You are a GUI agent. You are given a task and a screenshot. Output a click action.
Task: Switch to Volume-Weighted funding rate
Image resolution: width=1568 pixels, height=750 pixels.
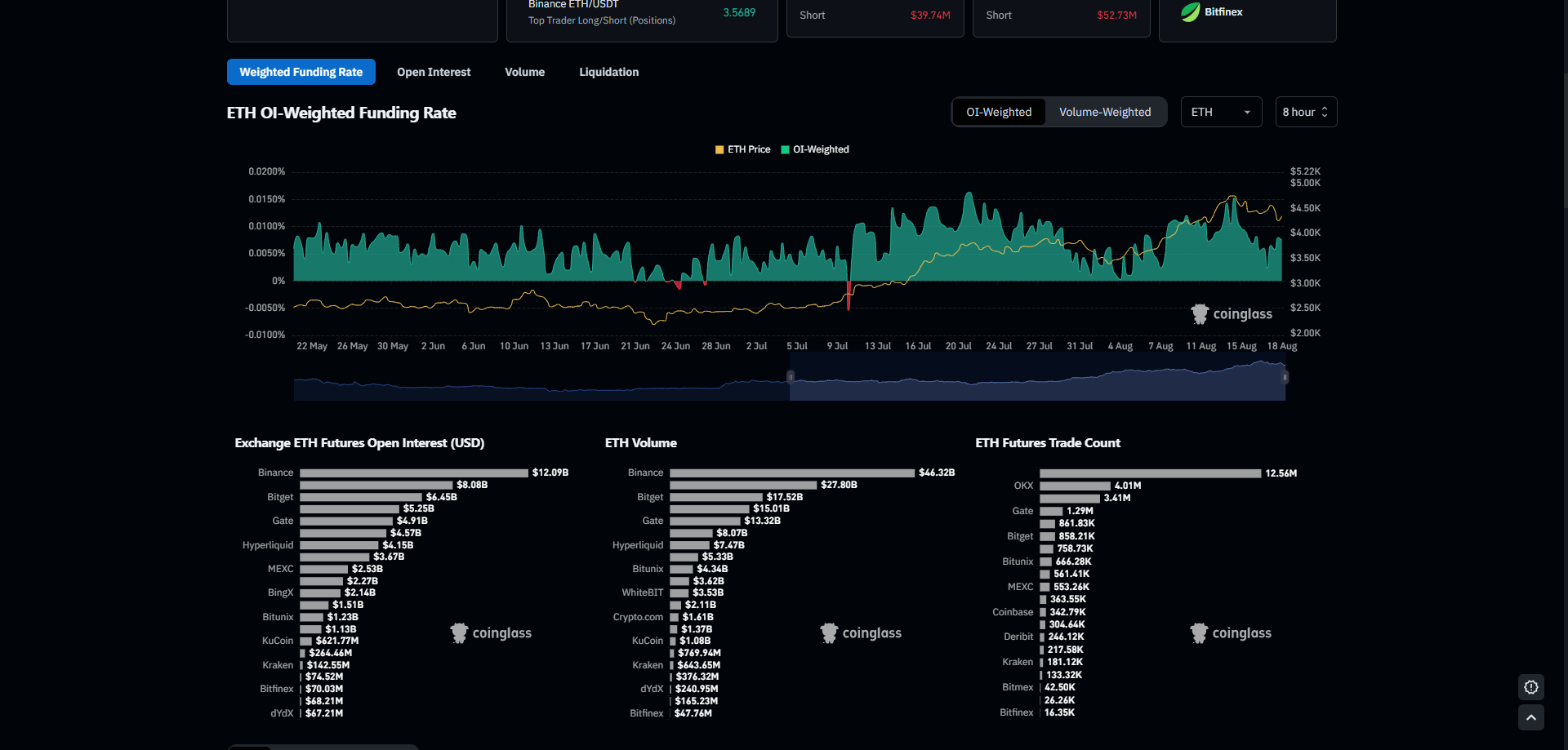click(x=1104, y=112)
